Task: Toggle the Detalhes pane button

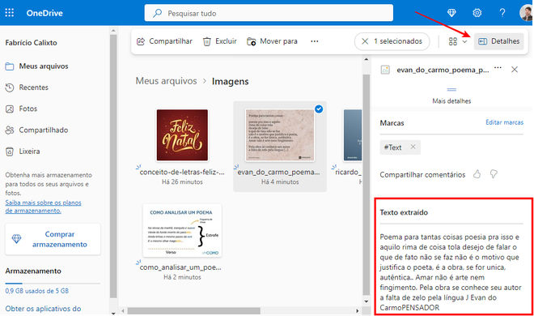Action: [x=499, y=41]
